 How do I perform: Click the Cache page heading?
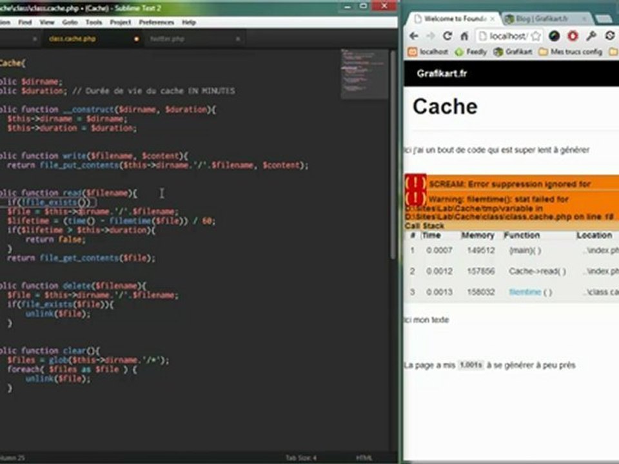click(x=445, y=106)
